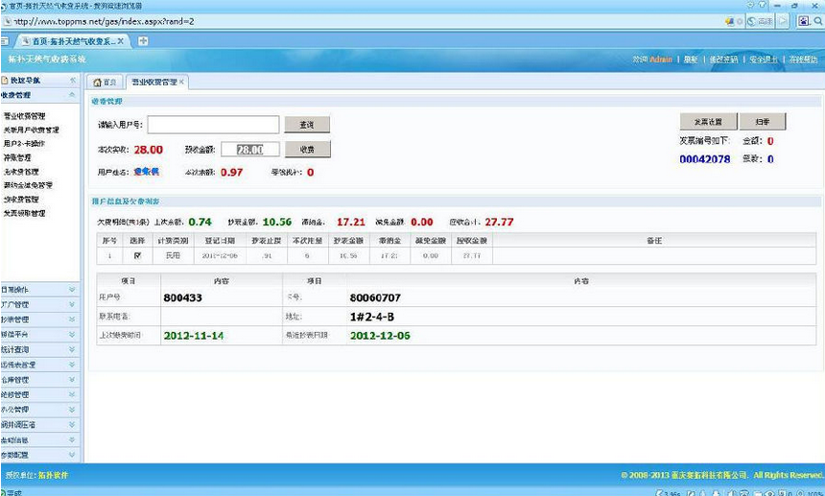The width and height of the screenshot is (825, 496).
Task: Click the 快捷导航 panel icon
Action: [5, 81]
